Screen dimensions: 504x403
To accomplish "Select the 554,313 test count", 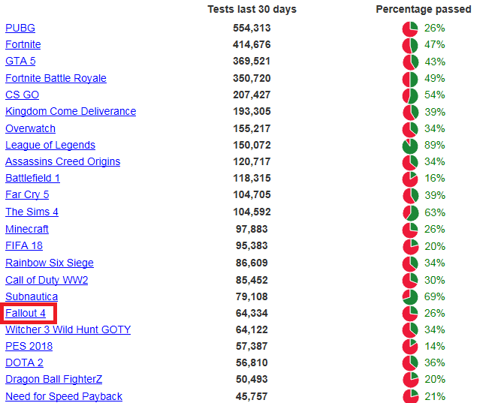I will click(252, 28).
